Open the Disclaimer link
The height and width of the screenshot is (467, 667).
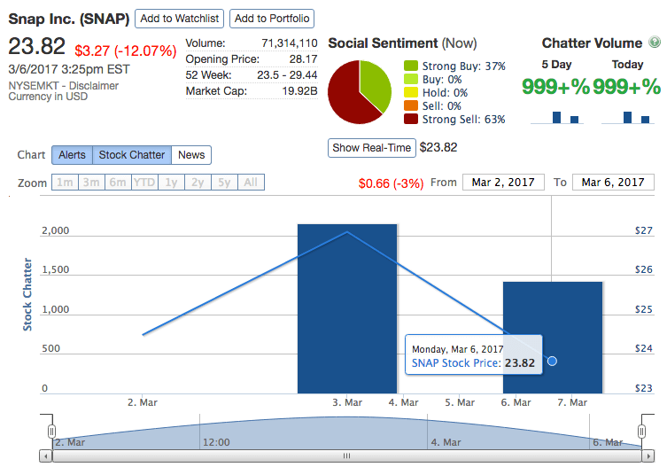coord(94,86)
